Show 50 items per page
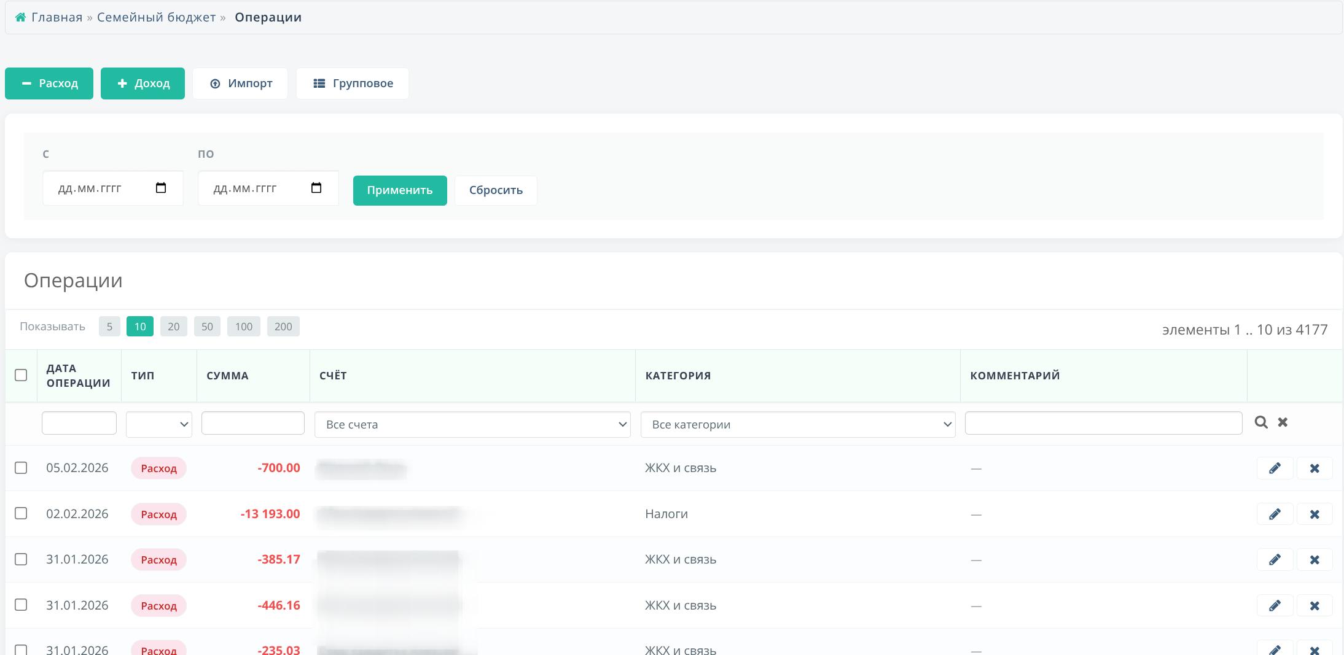The width and height of the screenshot is (1344, 655). click(207, 327)
